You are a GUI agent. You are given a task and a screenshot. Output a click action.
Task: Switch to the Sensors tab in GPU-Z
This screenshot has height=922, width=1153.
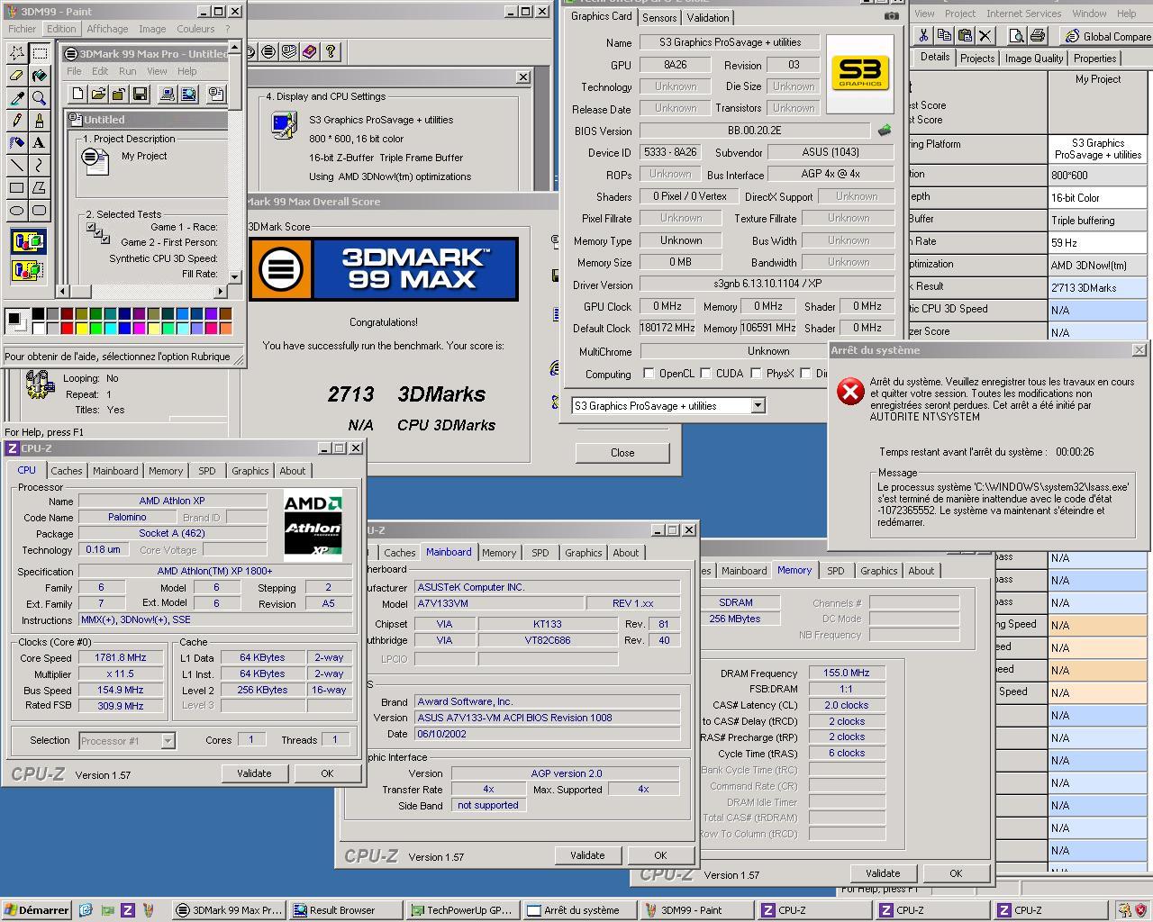coord(658,17)
